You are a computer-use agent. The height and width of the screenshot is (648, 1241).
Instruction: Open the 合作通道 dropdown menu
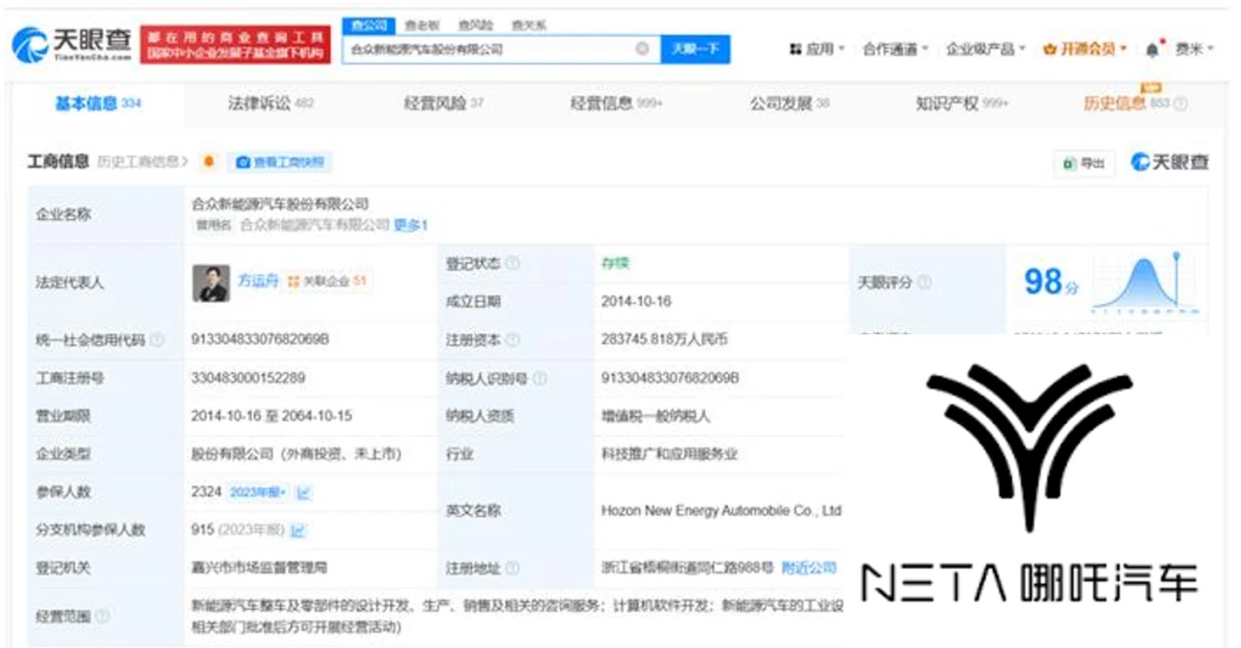pyautogui.click(x=895, y=48)
